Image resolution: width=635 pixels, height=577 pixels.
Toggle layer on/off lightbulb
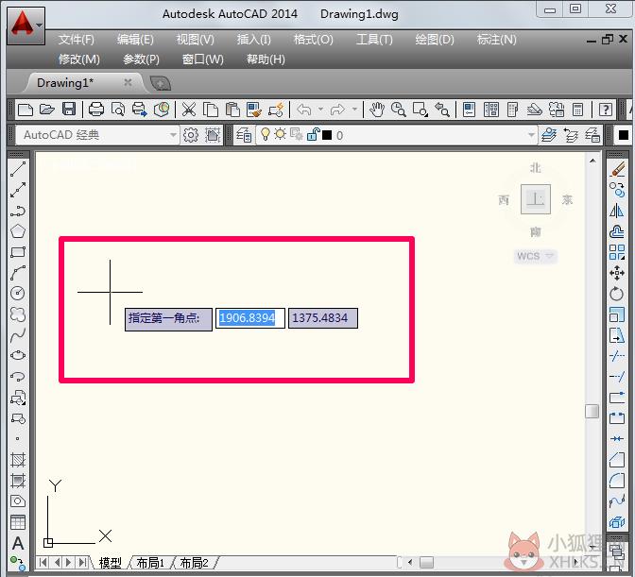(265, 134)
